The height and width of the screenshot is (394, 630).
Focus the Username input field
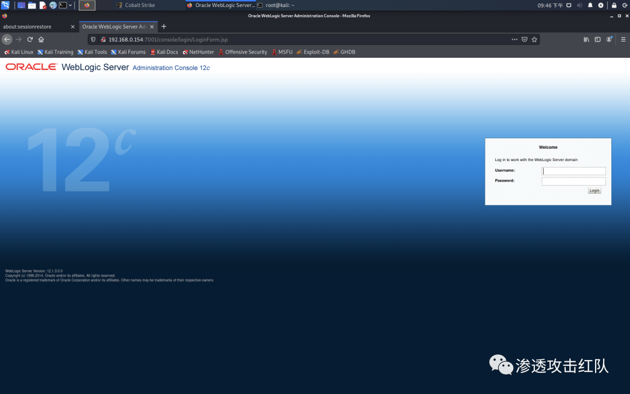pos(574,171)
